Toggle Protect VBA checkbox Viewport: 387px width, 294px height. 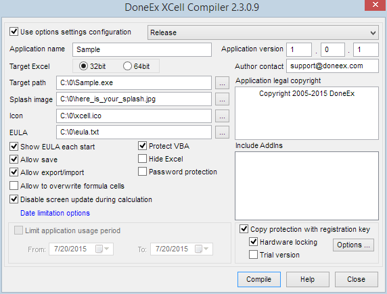(x=142, y=146)
